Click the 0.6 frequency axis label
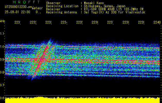Viewport: 162px width, 103px height. (2, 98)
